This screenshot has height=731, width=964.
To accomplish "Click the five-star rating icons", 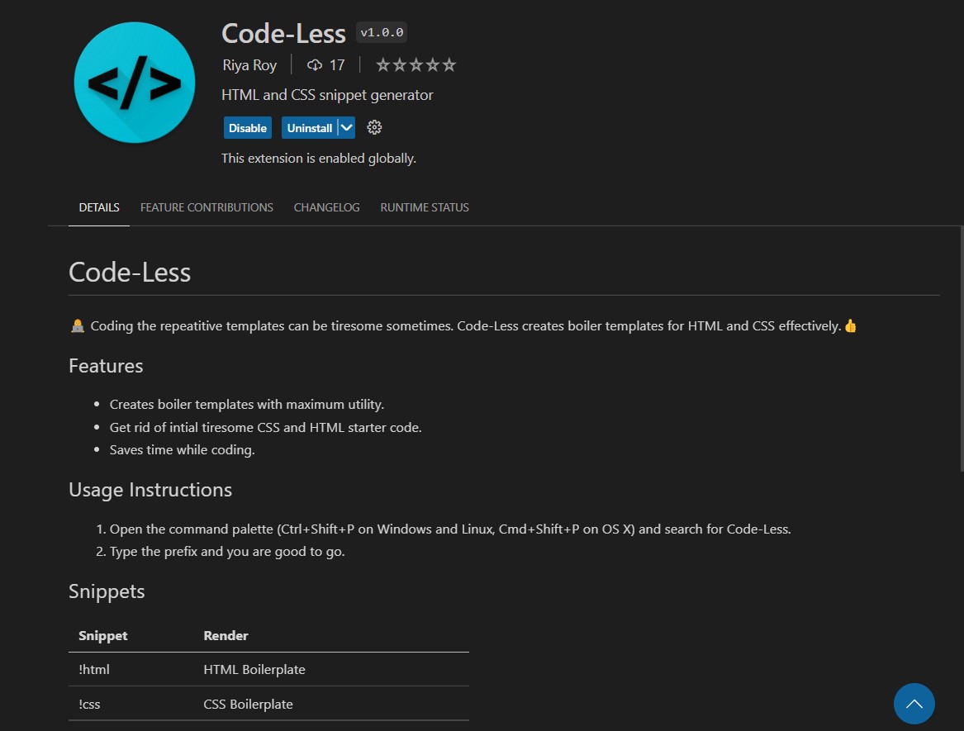I will coord(416,64).
